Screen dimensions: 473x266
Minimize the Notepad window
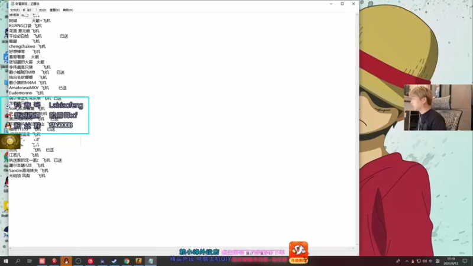(x=331, y=4)
